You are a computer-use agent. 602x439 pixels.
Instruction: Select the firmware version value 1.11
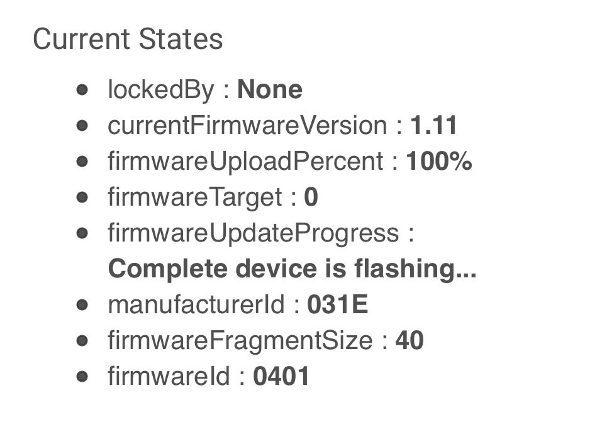434,126
